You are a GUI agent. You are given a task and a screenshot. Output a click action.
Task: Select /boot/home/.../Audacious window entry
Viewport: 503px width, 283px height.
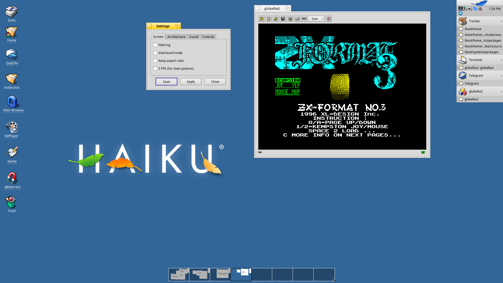pyautogui.click(x=480, y=35)
